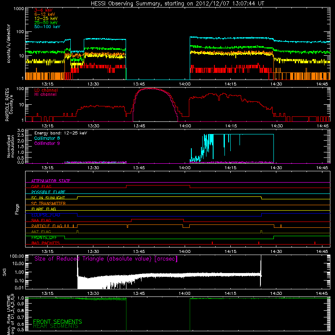Screen dimensions: 335x335
Task: Select the 'Collimator 9' legend label
Action: click(47, 143)
